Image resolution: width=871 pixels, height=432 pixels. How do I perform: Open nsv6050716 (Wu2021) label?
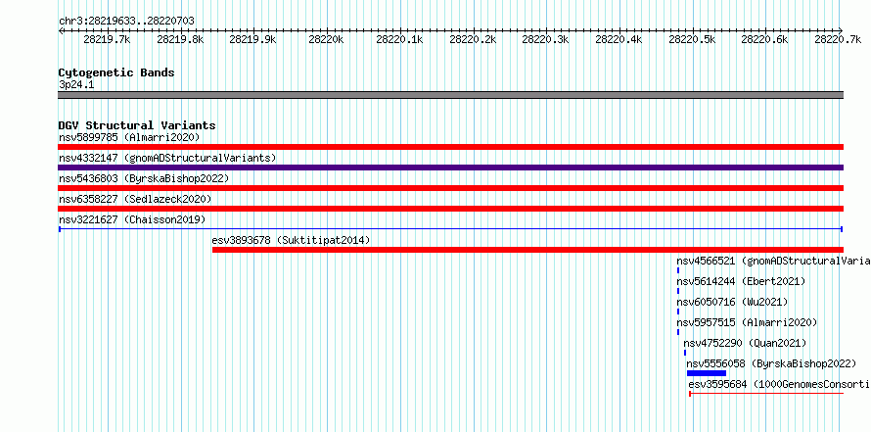pos(732,302)
